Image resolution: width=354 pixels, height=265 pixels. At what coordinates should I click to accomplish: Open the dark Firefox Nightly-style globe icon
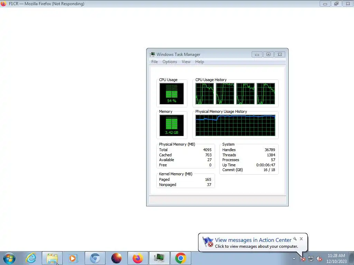click(x=117, y=258)
